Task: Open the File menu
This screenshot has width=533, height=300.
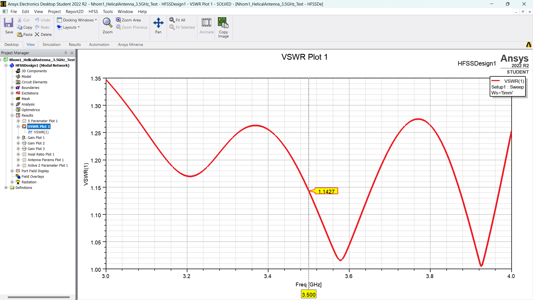Action: pos(14,11)
